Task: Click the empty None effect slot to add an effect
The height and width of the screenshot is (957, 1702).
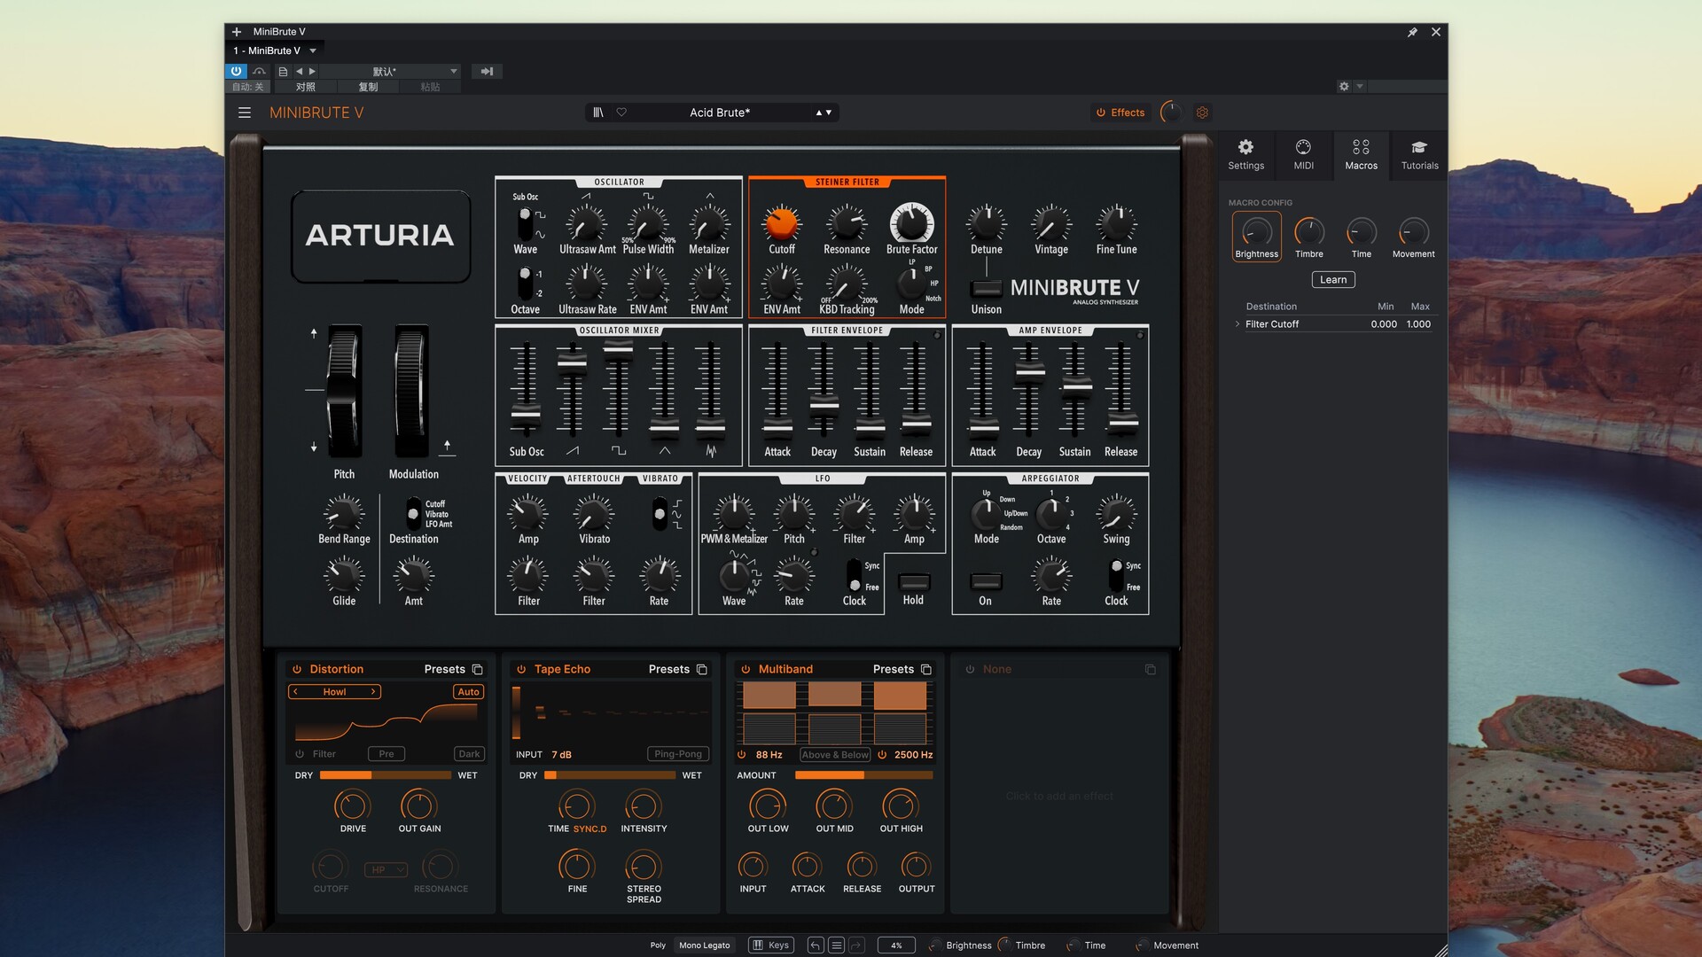Action: click(1059, 796)
